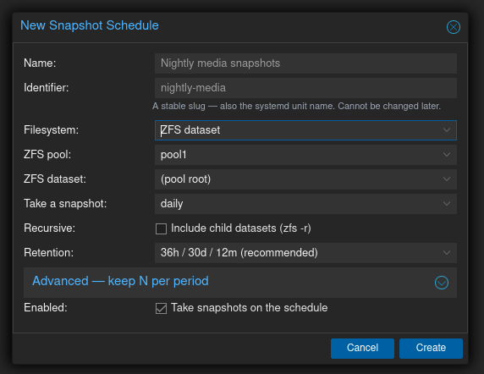Uncheck Take snapshots on the schedule
484x374 pixels.
coord(161,308)
